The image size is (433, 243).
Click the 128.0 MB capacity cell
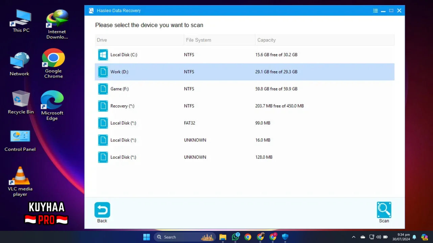pyautogui.click(x=264, y=157)
